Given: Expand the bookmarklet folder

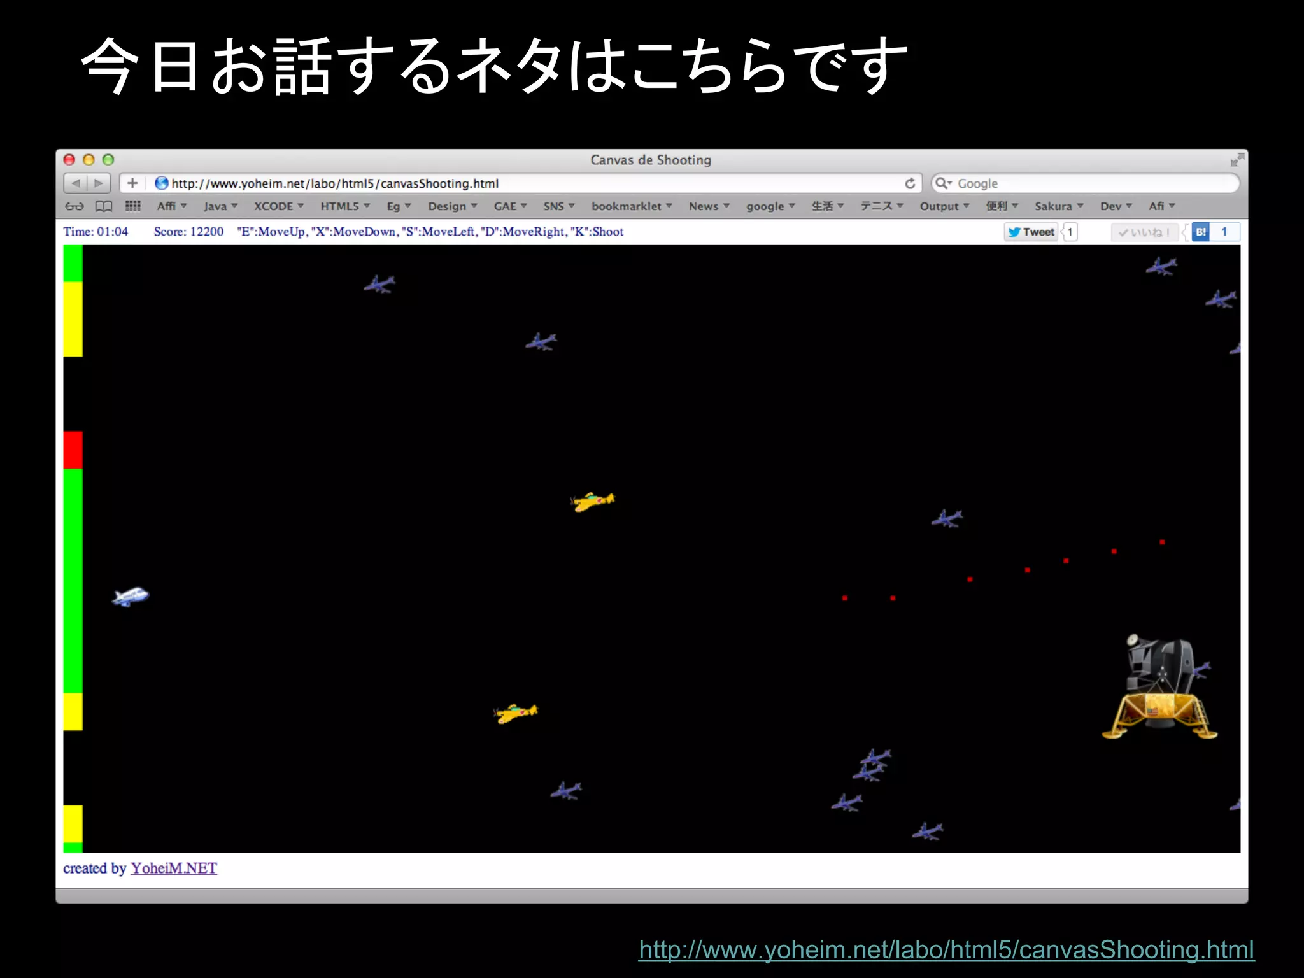Looking at the screenshot, I should pyautogui.click(x=632, y=206).
